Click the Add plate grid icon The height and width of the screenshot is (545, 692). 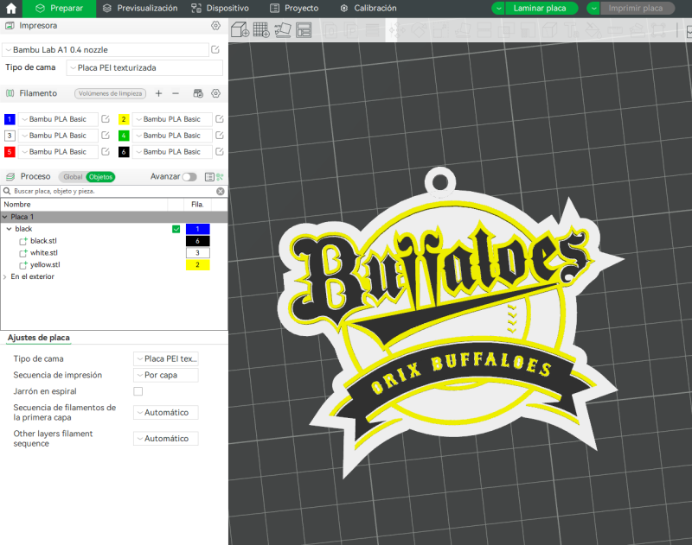pyautogui.click(x=261, y=30)
